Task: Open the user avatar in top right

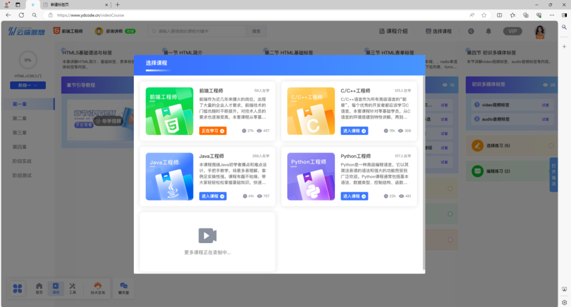Action: pyautogui.click(x=540, y=32)
